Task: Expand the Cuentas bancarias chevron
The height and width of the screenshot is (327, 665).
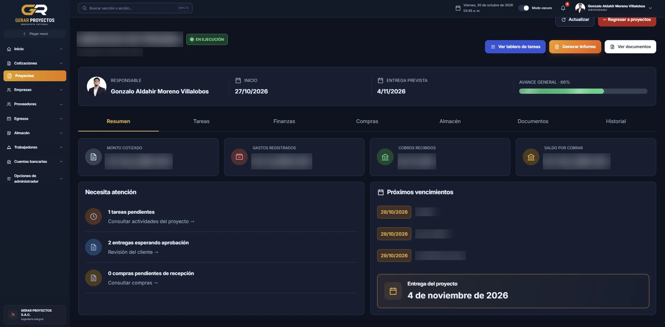Action: click(61, 162)
